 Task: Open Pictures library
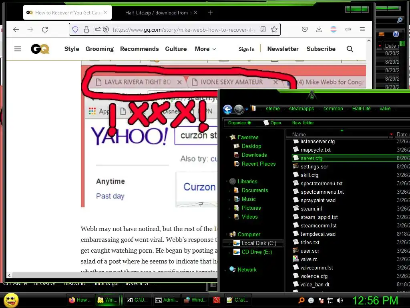pos(251,208)
